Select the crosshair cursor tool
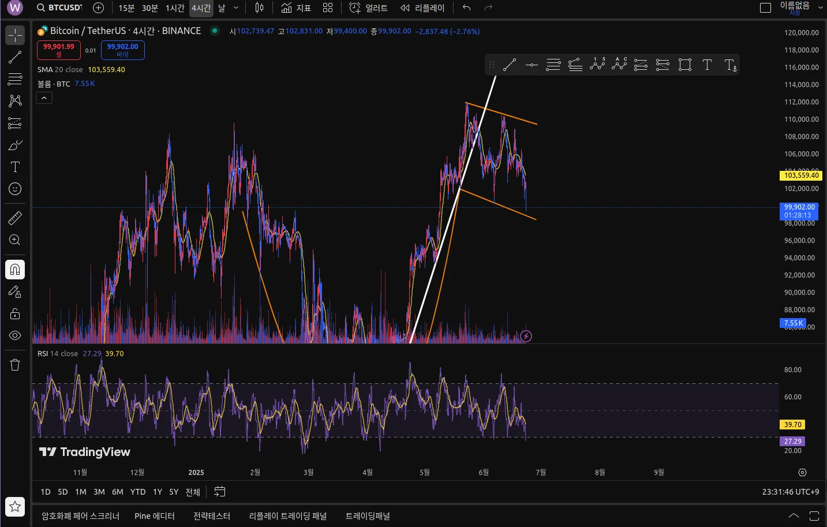 (x=15, y=35)
